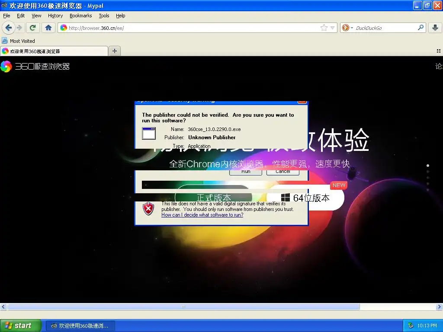Open the Tools menu

[x=104, y=16]
